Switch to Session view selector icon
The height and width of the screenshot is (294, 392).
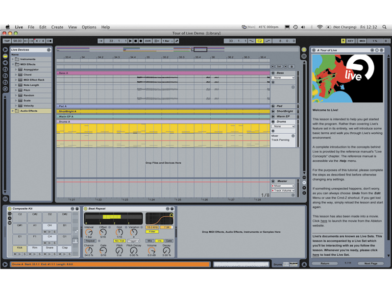pyautogui.click(x=304, y=56)
